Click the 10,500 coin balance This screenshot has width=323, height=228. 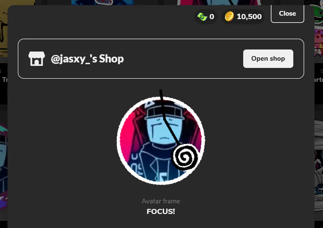249,17
